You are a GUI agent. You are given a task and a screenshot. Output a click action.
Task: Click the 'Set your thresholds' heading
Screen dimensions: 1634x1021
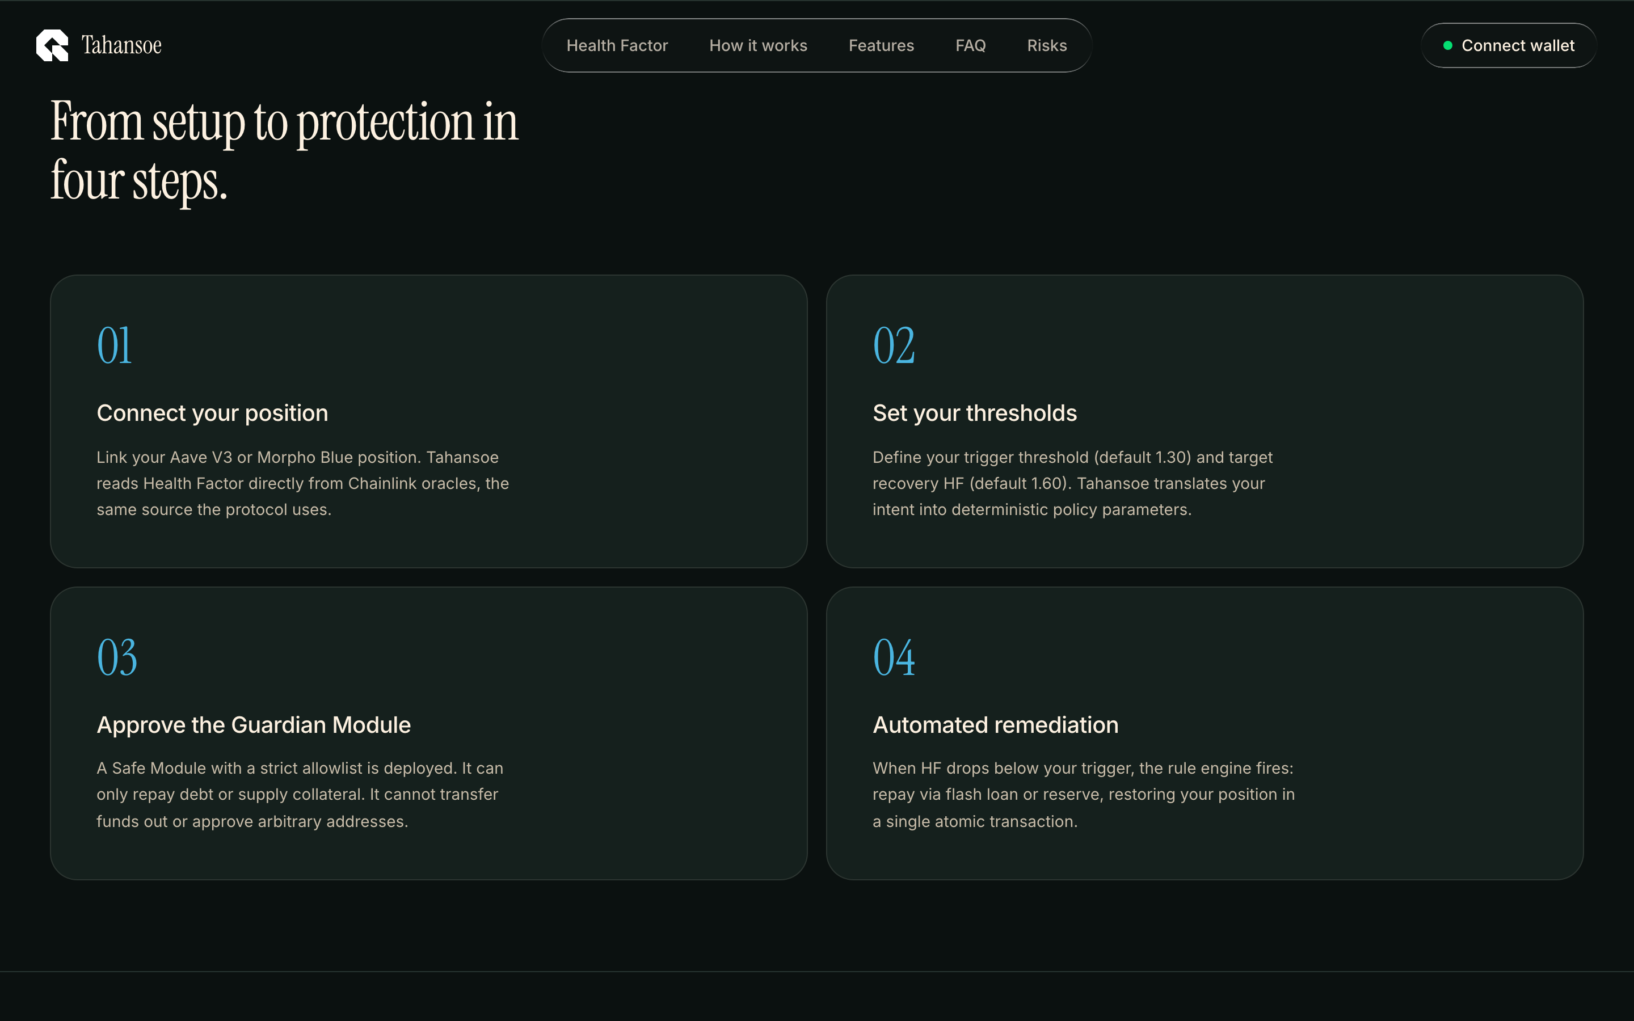click(974, 414)
